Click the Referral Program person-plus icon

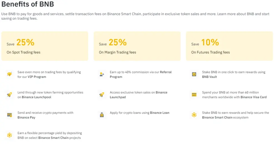(x=102, y=74)
